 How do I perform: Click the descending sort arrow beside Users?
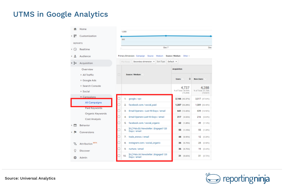tap(190, 78)
